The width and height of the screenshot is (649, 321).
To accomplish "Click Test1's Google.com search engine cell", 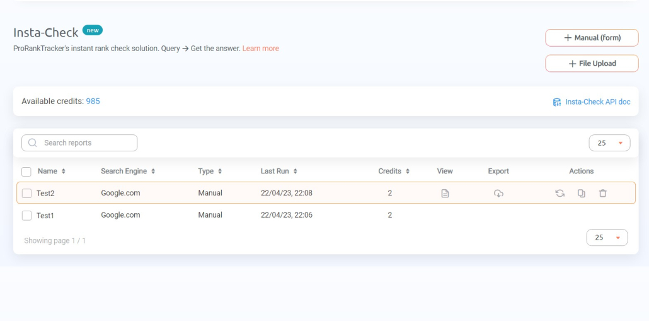I will point(120,214).
